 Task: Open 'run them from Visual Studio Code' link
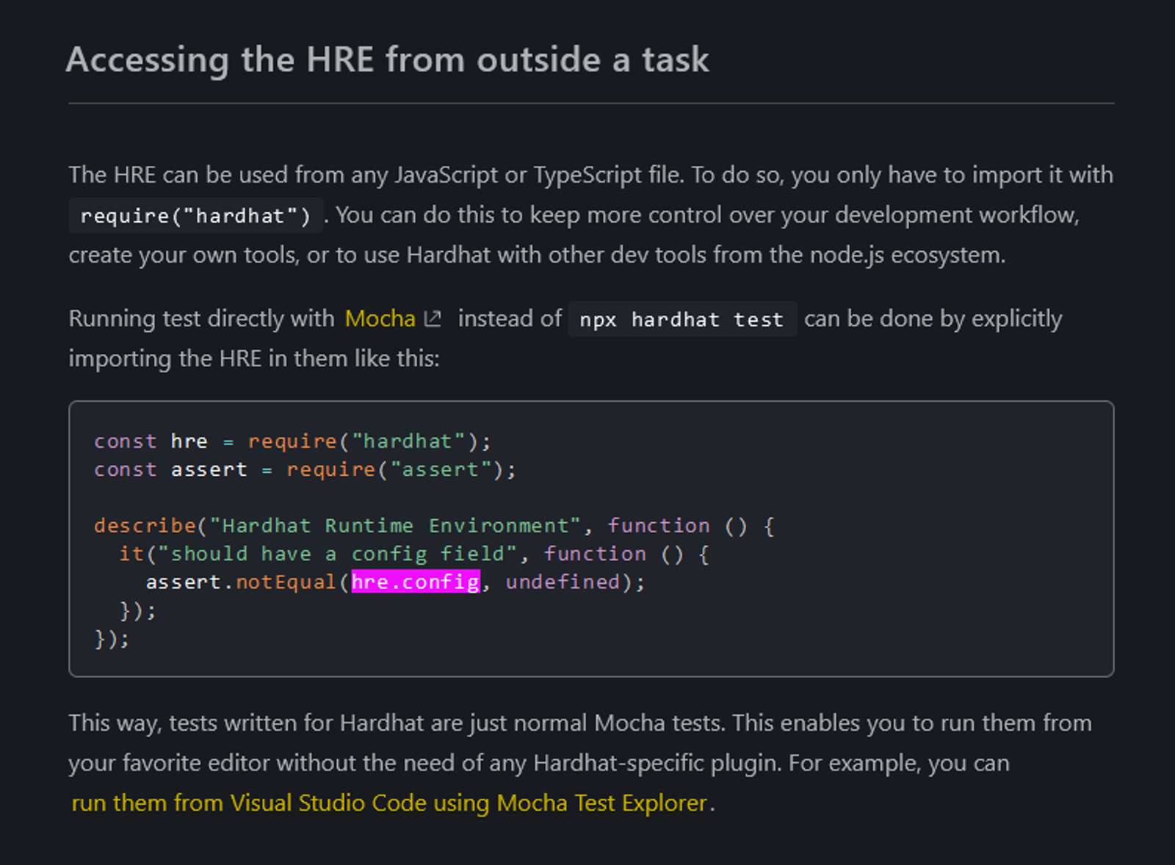pos(389,803)
